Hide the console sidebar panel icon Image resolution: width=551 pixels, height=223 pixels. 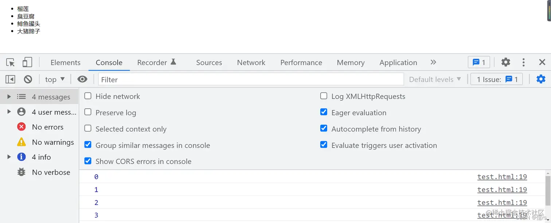tap(11, 79)
